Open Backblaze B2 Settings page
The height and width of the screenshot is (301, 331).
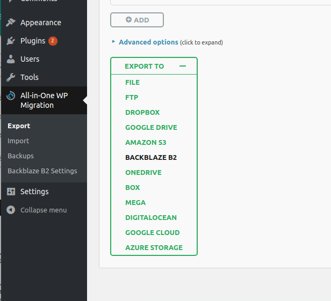(42, 171)
